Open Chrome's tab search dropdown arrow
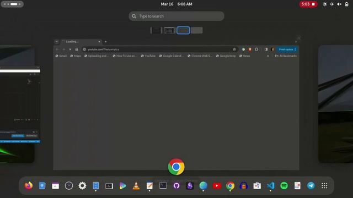 (57, 42)
